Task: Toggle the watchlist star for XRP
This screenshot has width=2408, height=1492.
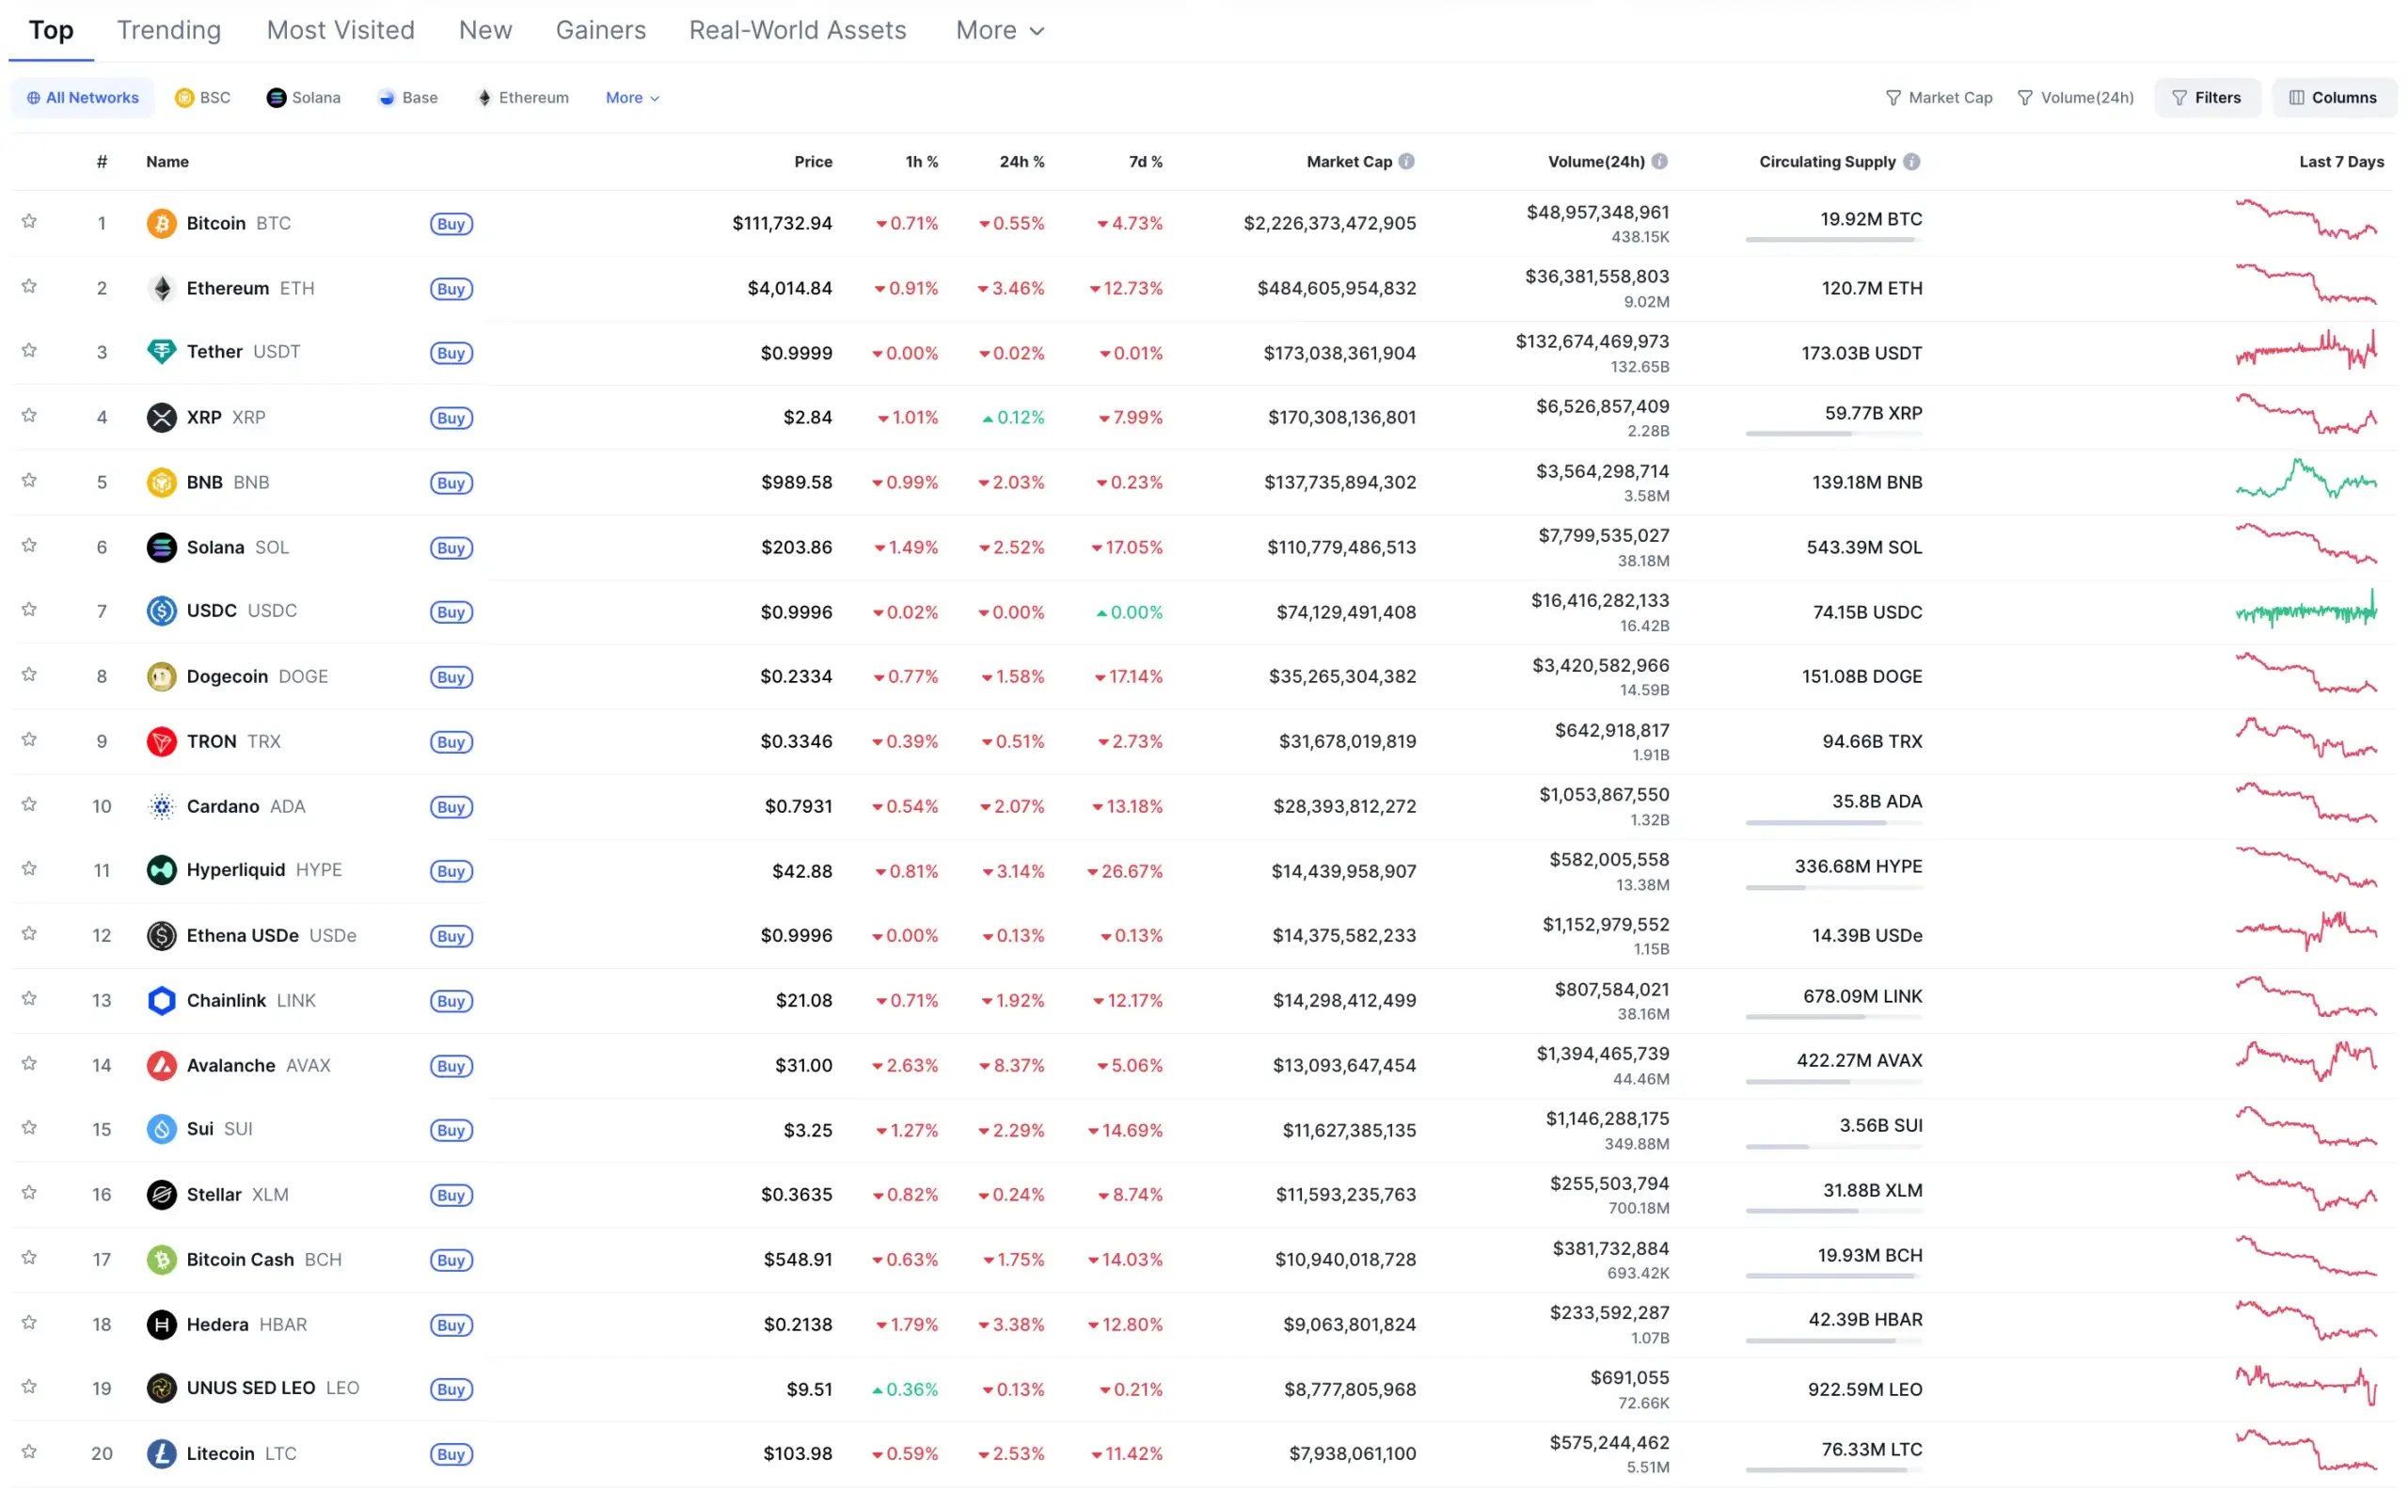Action: coord(29,416)
